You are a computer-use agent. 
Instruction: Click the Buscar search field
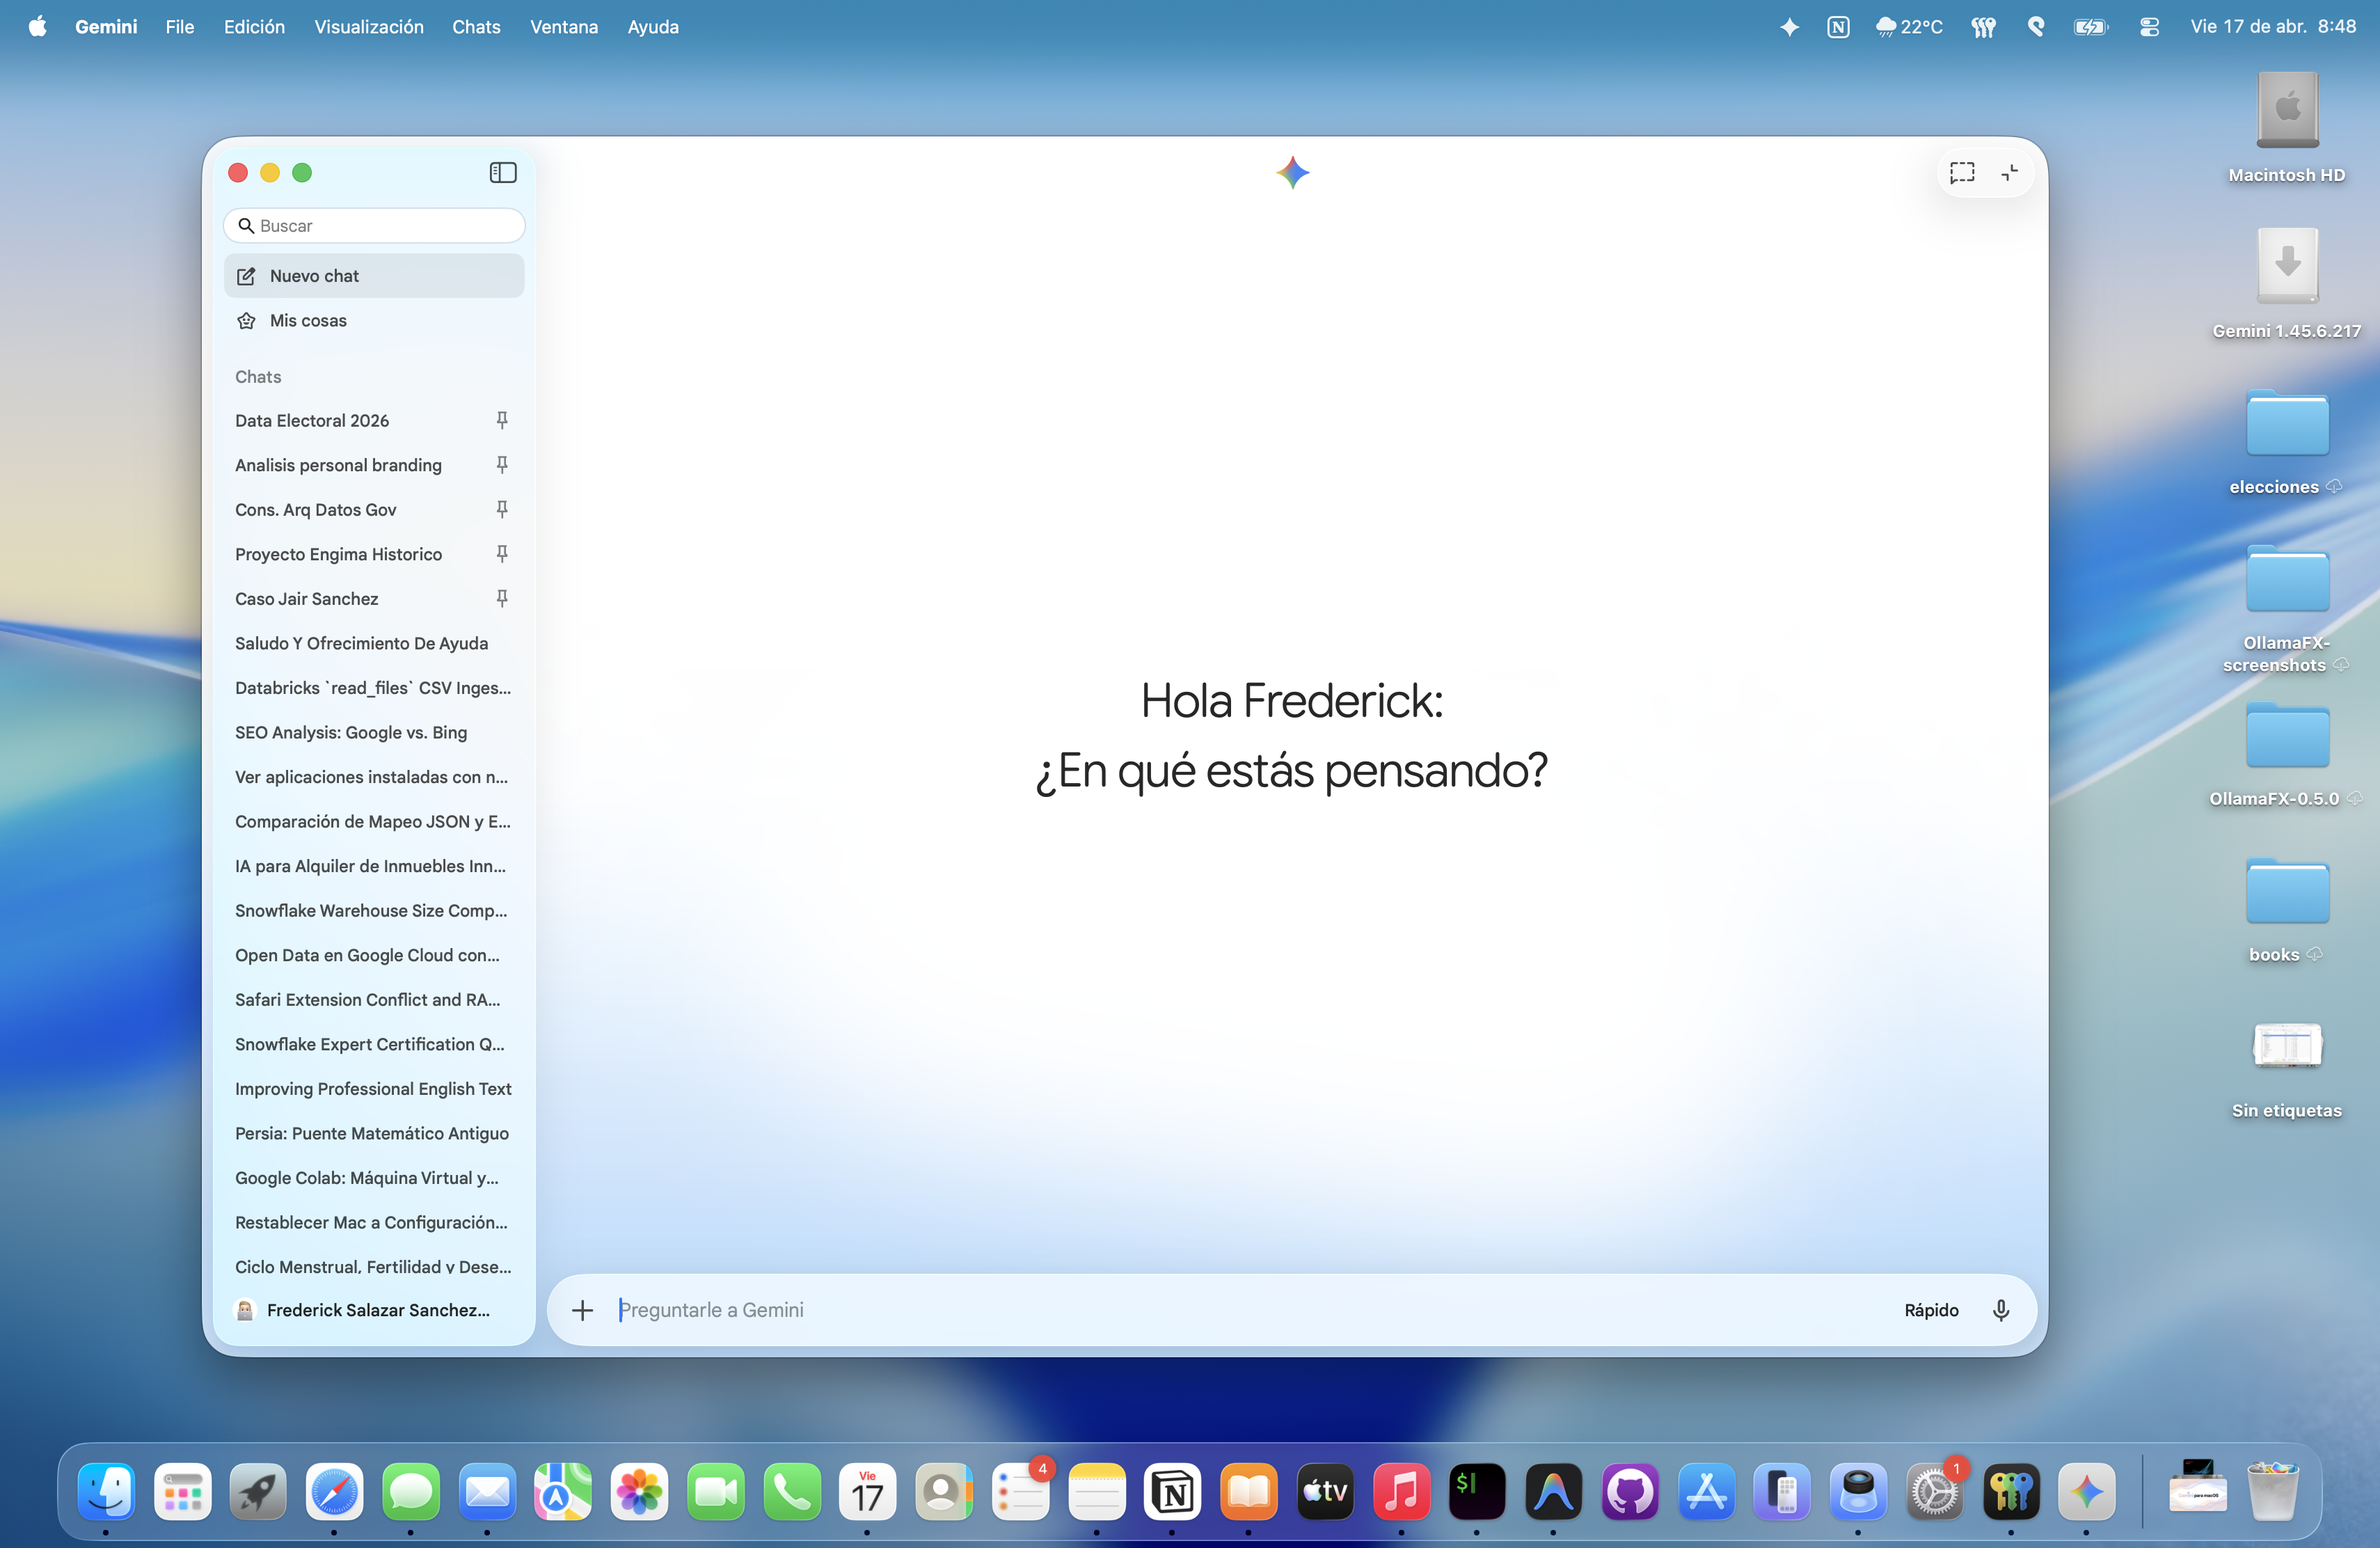pyautogui.click(x=374, y=226)
